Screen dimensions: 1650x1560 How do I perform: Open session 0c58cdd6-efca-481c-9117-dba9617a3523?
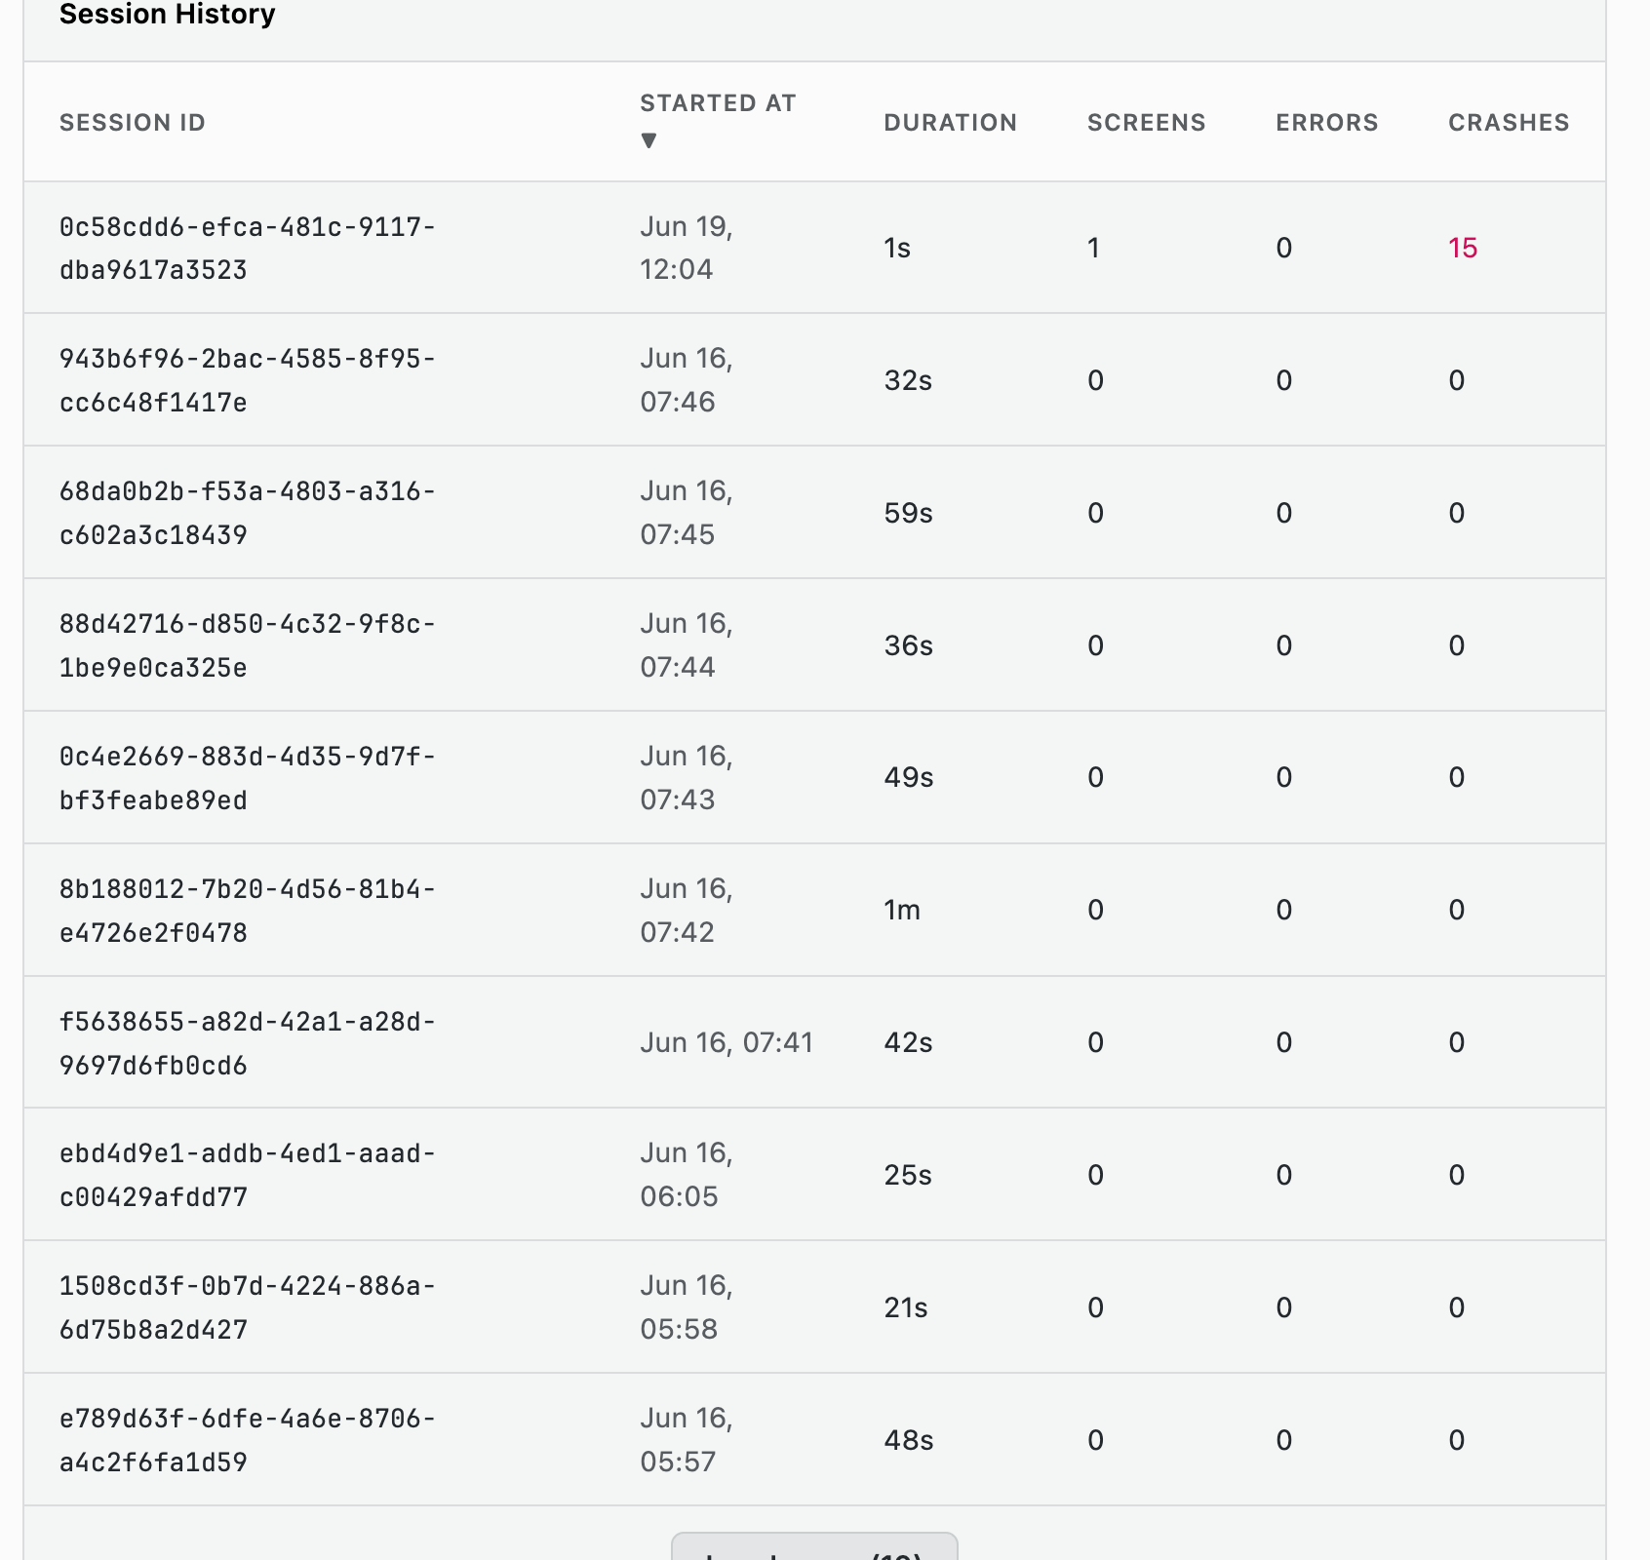(x=248, y=248)
